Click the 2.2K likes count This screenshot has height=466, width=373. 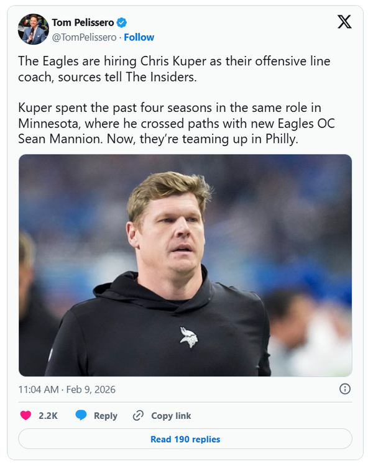tap(48, 416)
